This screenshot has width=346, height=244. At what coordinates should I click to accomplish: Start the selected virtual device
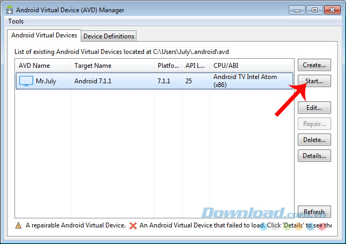314,81
